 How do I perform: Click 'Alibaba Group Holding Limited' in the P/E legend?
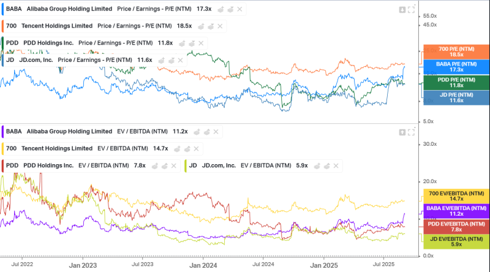tap(69, 9)
